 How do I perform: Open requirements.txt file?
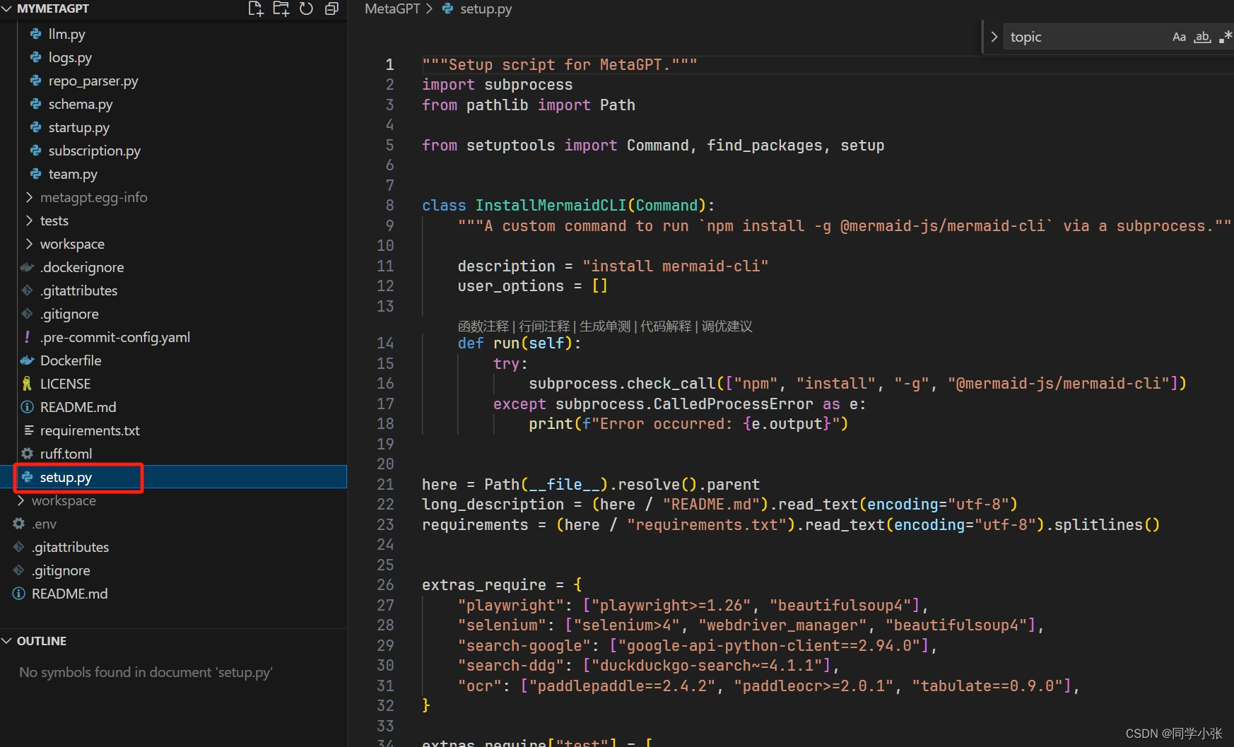tap(90, 430)
